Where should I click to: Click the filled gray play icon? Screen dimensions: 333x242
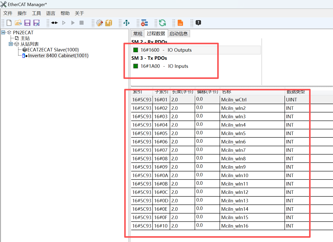tap(73, 23)
